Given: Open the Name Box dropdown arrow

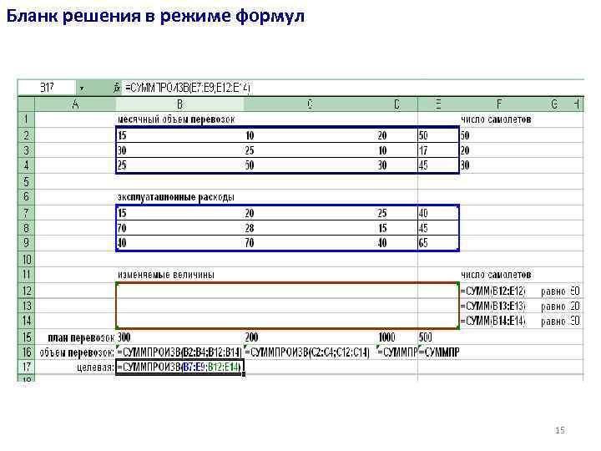Looking at the screenshot, I should [82, 89].
